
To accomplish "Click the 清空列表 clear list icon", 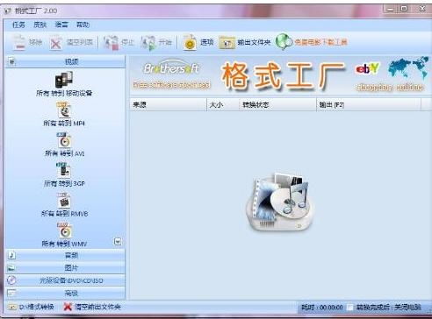I will click(x=55, y=43).
